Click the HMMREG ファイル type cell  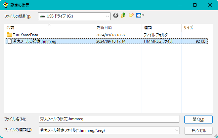(158, 41)
